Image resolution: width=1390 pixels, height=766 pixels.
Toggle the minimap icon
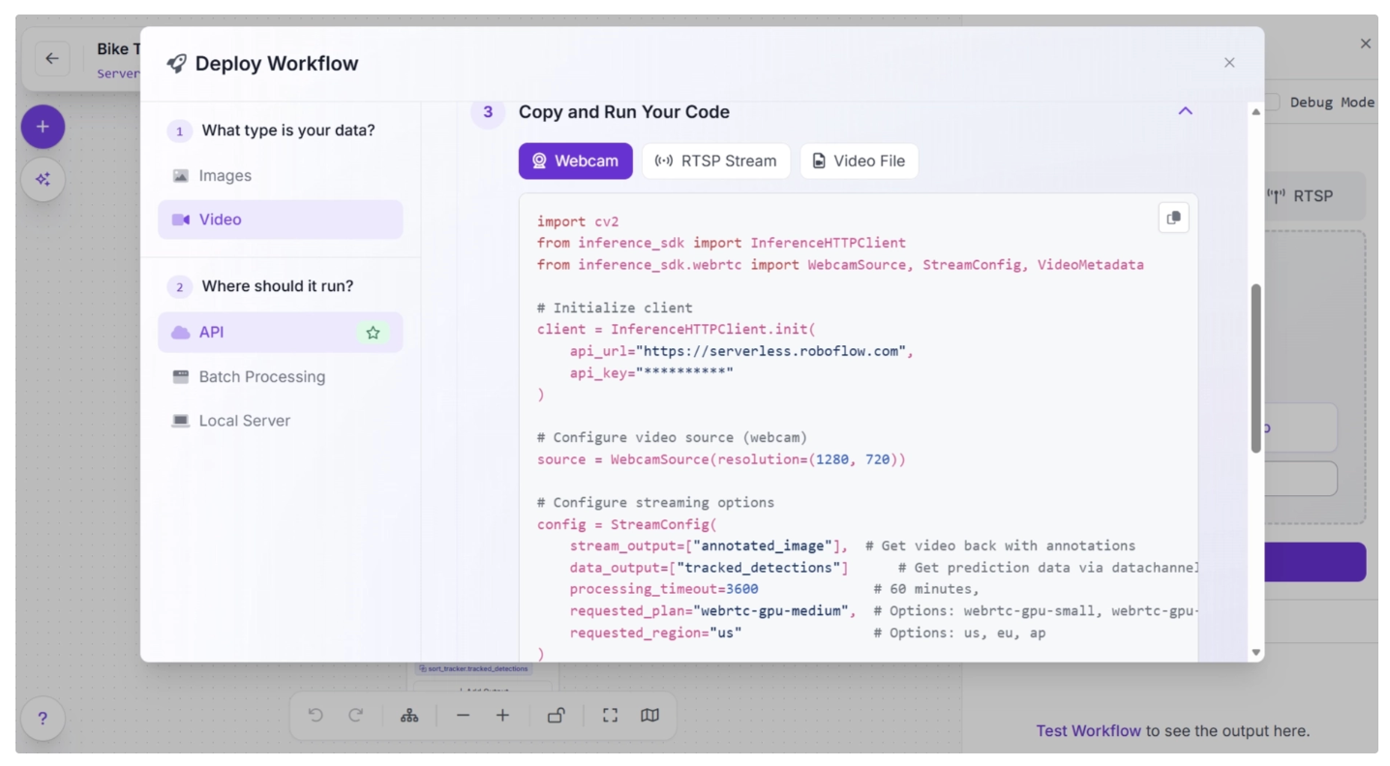pos(650,716)
